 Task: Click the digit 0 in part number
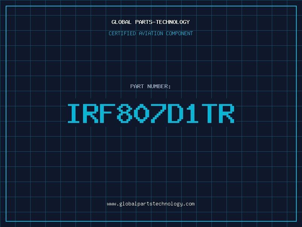[142, 113]
